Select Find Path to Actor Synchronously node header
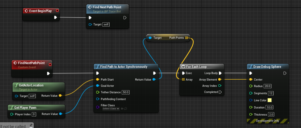The image size is (301, 128). 126,67
